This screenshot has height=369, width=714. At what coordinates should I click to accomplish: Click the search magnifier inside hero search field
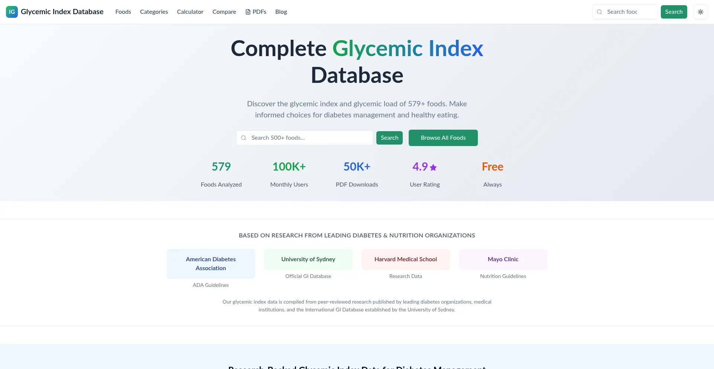point(244,138)
